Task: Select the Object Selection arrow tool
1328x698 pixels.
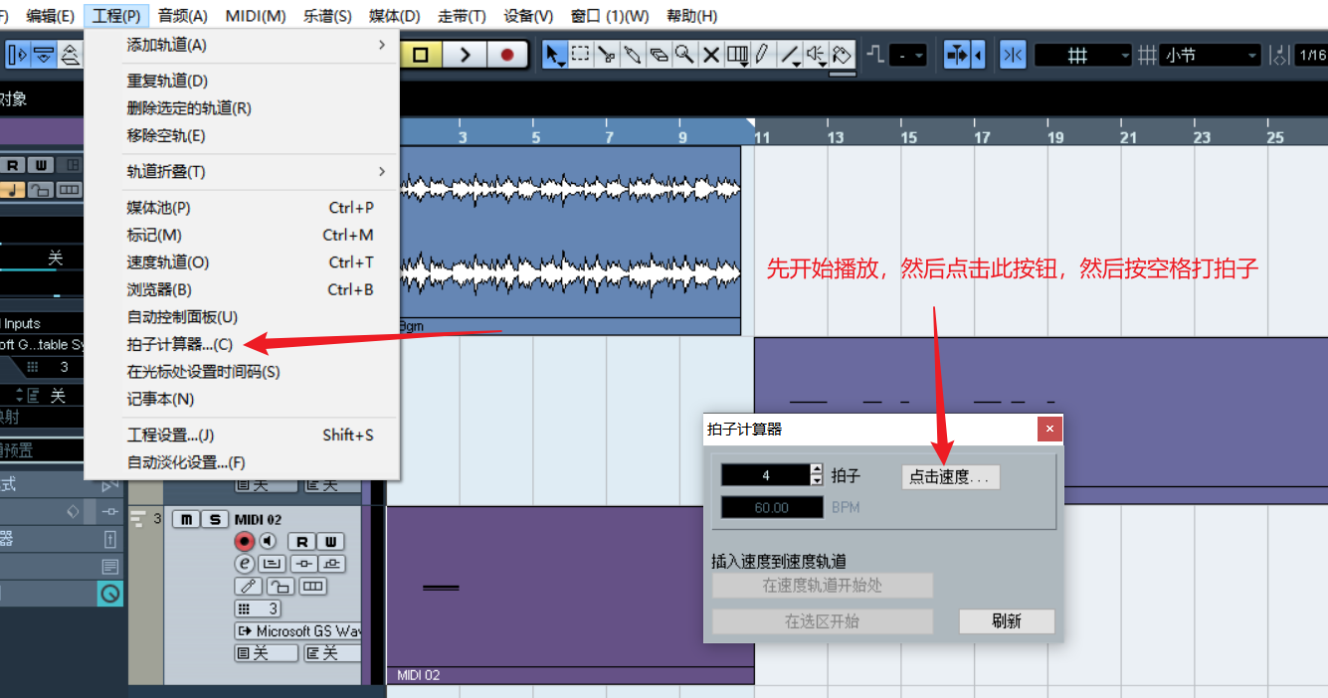Action: 553,55
